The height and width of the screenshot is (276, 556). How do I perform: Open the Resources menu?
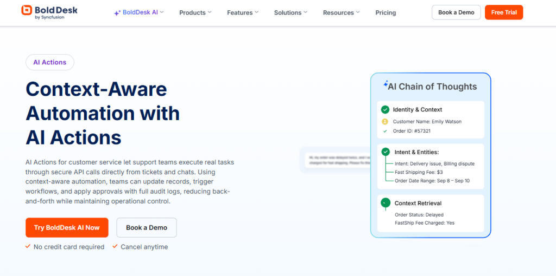[x=342, y=13]
